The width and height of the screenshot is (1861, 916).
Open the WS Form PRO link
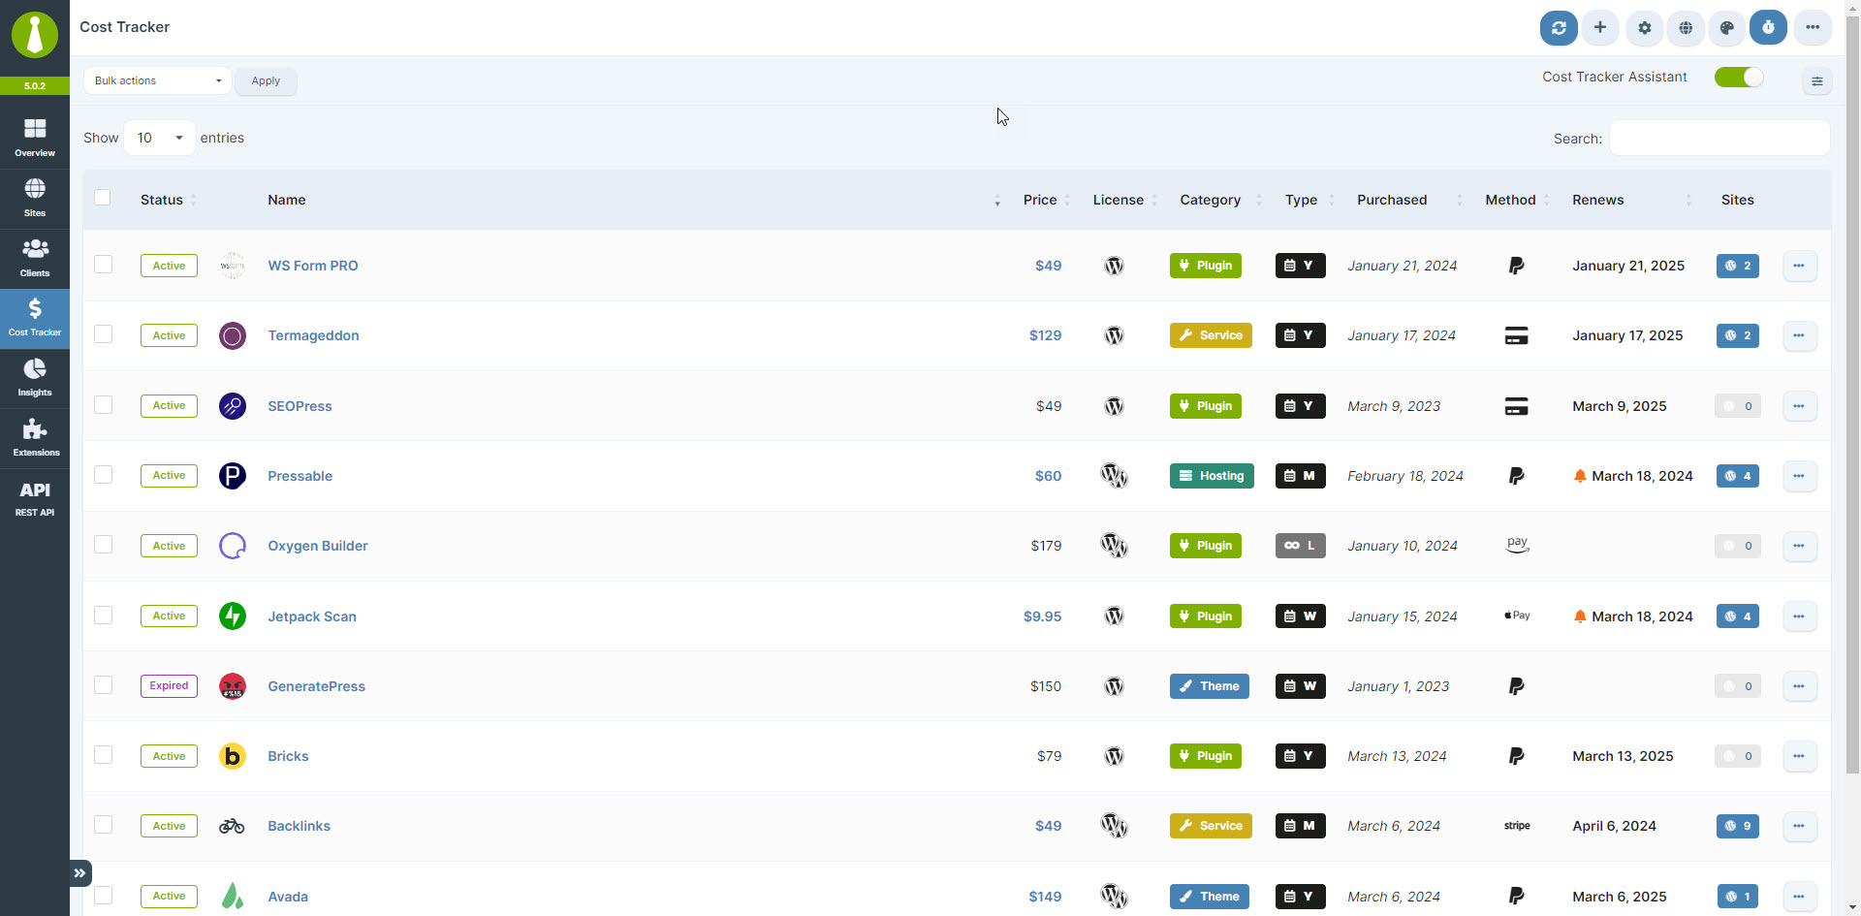[x=313, y=266]
